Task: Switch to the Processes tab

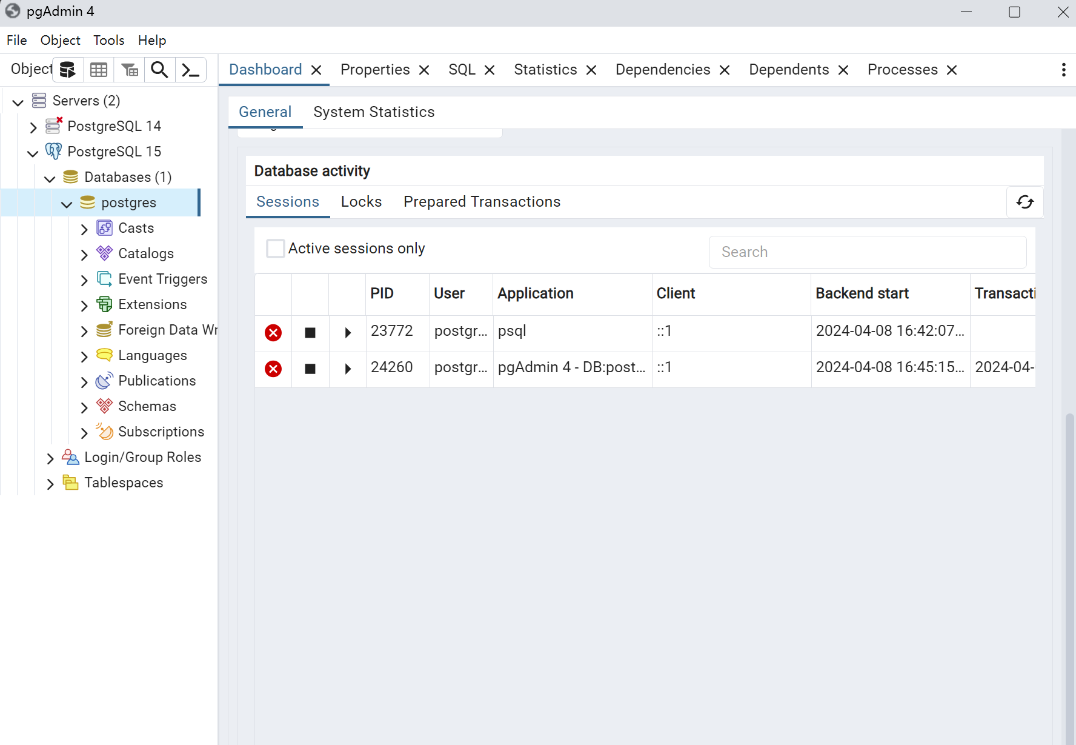Action: 903,70
